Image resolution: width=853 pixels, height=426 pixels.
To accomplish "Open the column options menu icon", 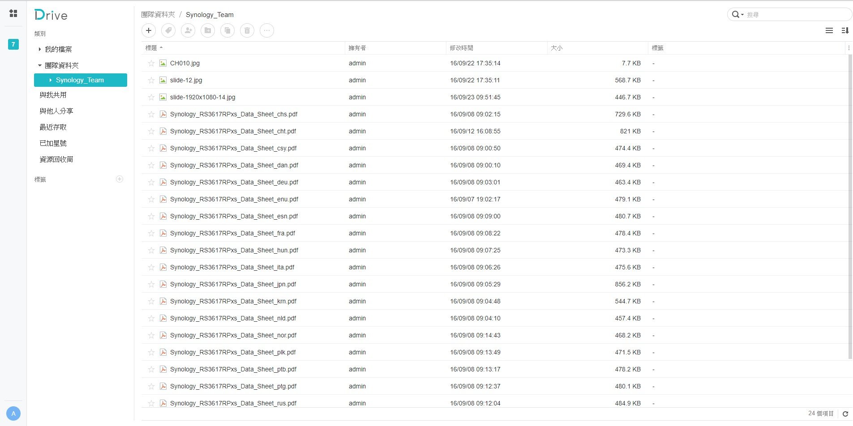I will point(849,48).
